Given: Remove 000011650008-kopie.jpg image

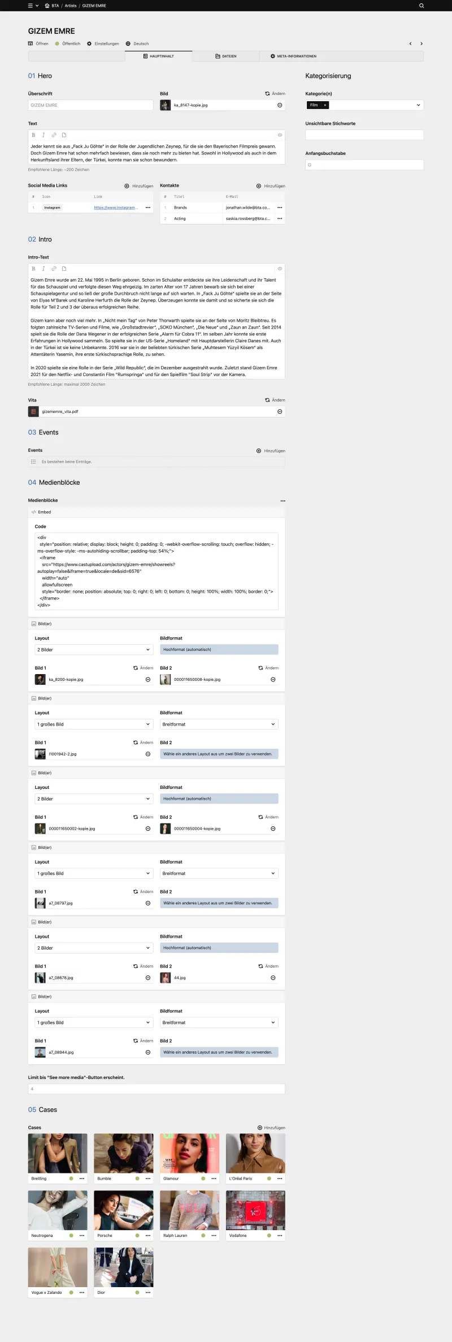Looking at the screenshot, I should click(273, 680).
